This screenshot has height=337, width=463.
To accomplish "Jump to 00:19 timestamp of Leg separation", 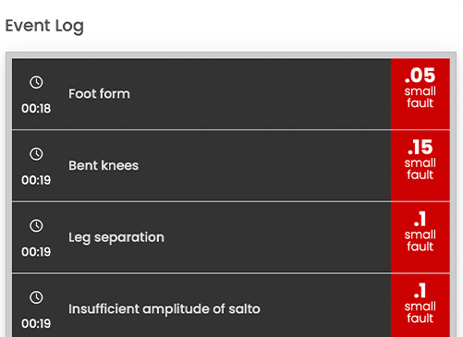I will (36, 252).
